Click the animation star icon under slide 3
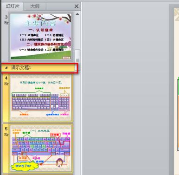The width and height of the screenshot is (179, 175). (6, 23)
